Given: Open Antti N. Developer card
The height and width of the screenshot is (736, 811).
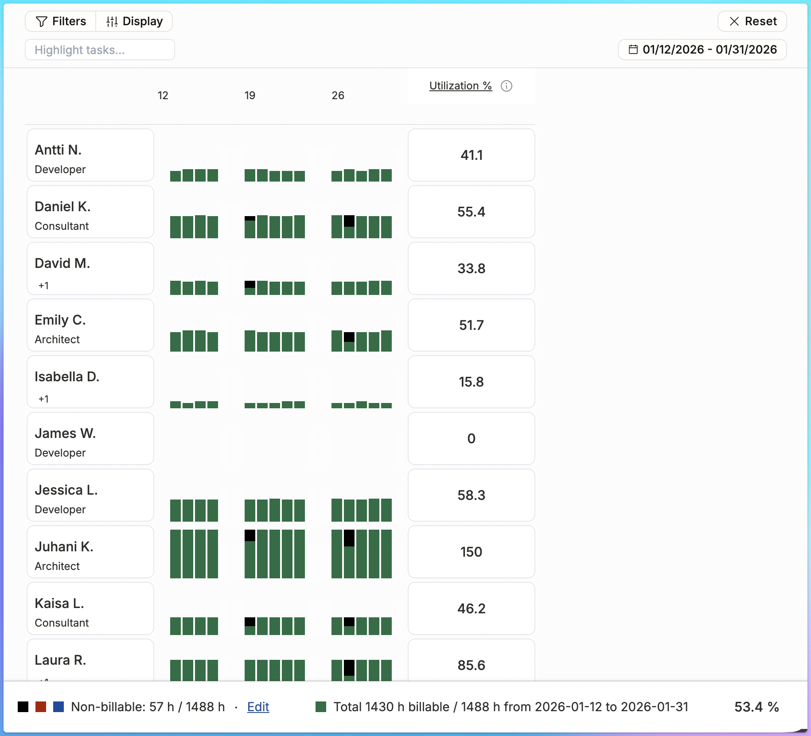Looking at the screenshot, I should pyautogui.click(x=90, y=155).
